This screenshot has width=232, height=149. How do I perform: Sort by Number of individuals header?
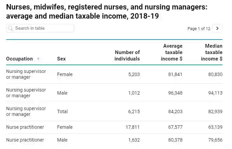click(127, 55)
